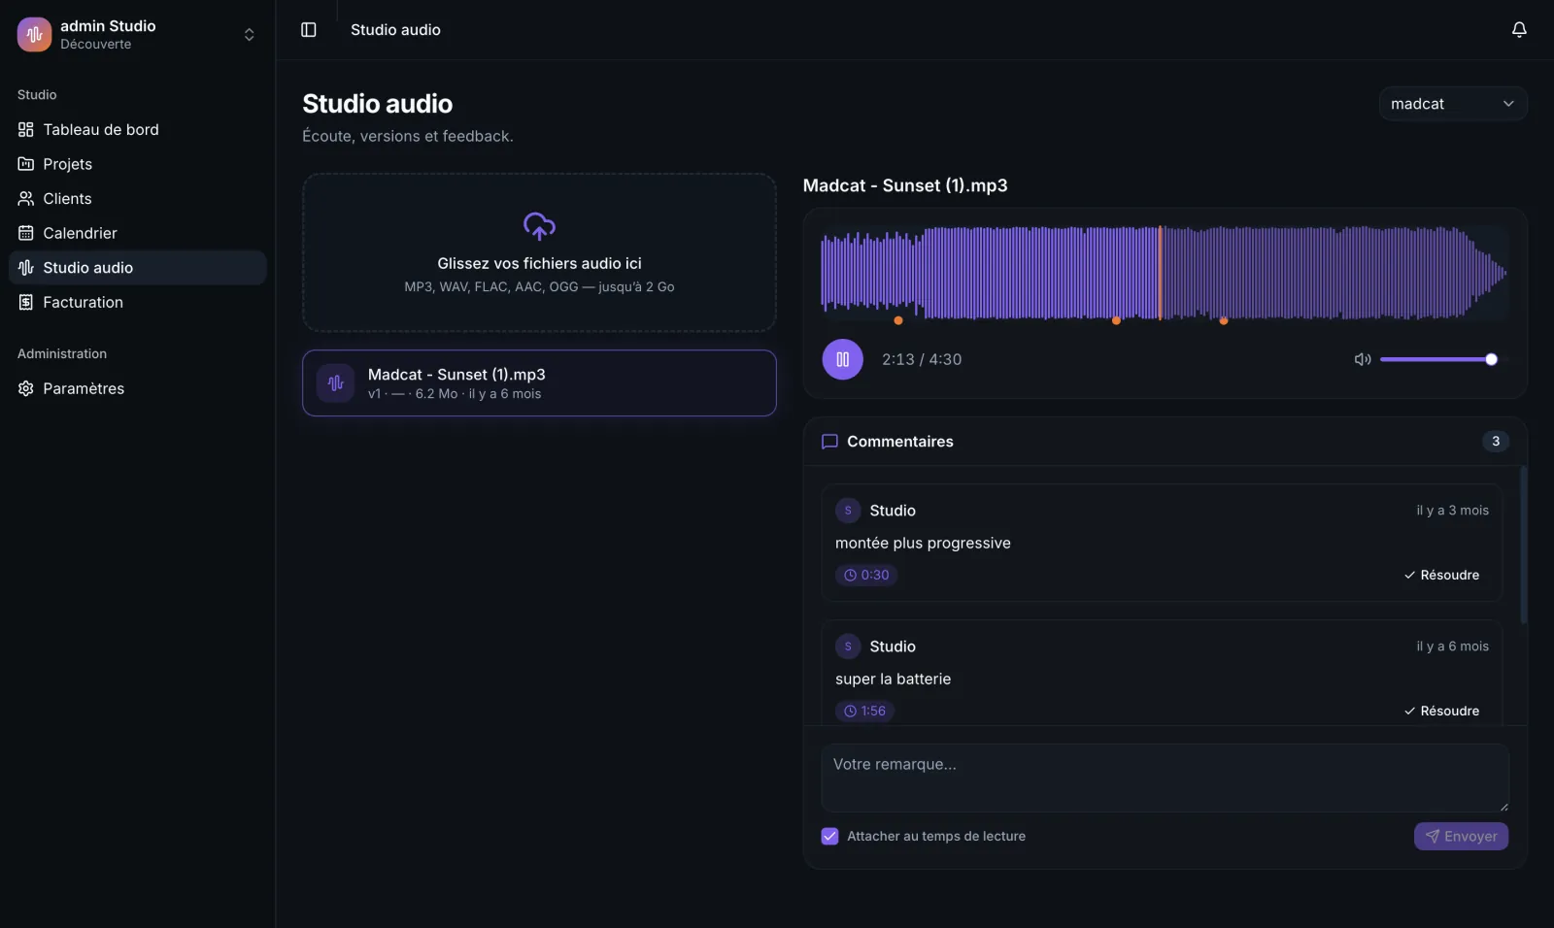
Task: Resolve the 'super la batterie' comment
Action: (1441, 711)
